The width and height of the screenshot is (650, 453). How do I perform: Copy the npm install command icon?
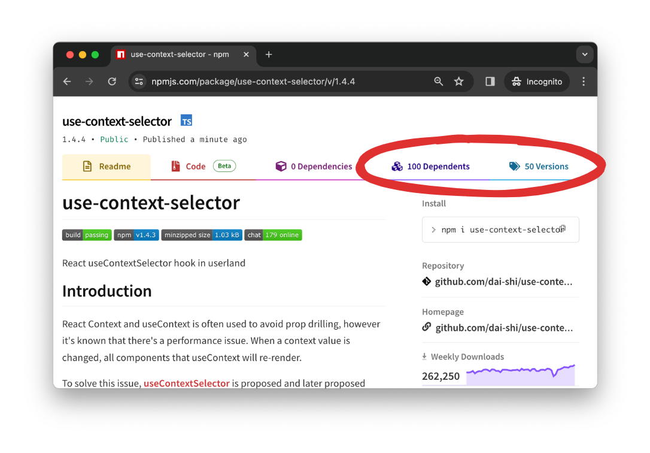[563, 228]
